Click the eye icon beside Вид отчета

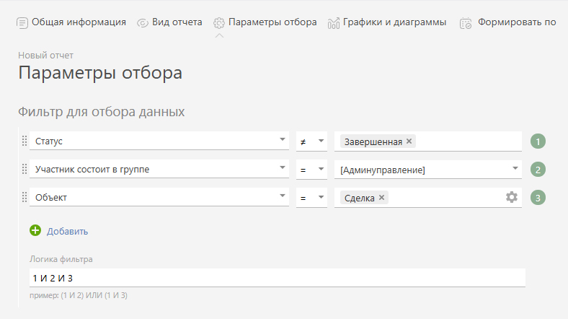[143, 23]
